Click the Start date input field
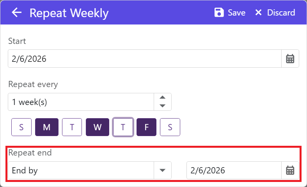Viewport: 307px width, 187px height. point(144,59)
